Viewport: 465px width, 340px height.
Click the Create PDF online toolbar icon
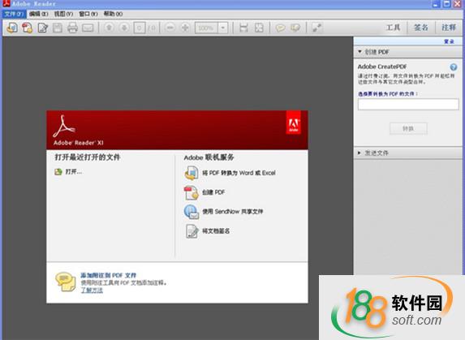[28, 28]
